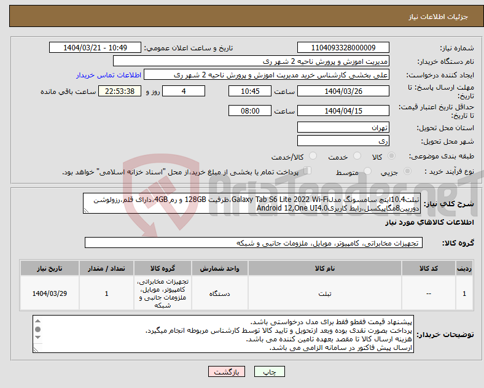This screenshot has height=388, width=484.
Task: Click the delivery province field تهران
Action: pos(343,127)
